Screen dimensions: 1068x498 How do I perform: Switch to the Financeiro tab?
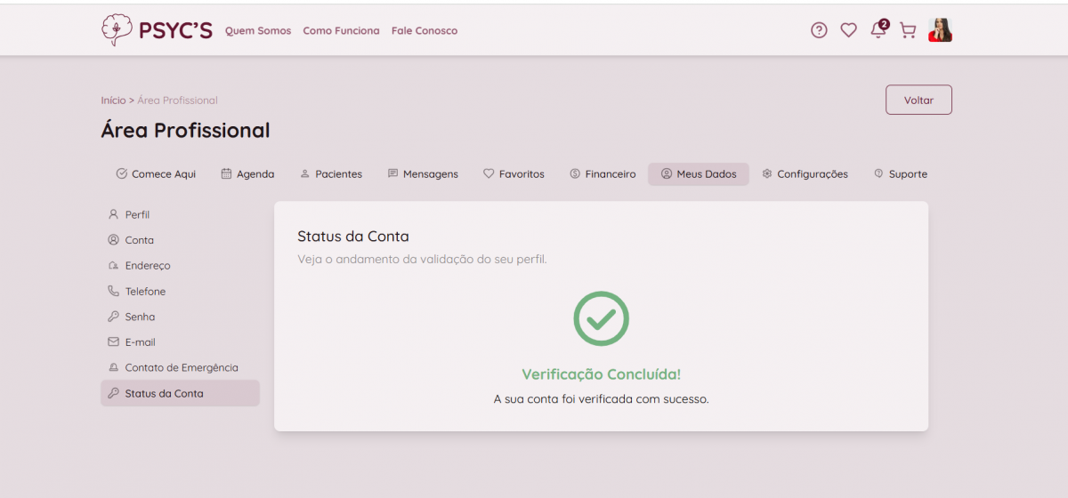(603, 174)
